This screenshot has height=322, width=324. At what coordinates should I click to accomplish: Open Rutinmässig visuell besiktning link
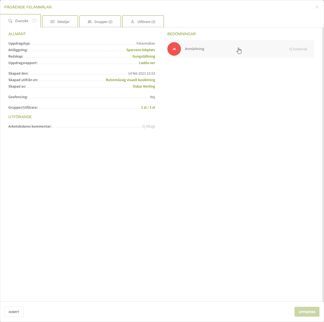click(x=130, y=80)
